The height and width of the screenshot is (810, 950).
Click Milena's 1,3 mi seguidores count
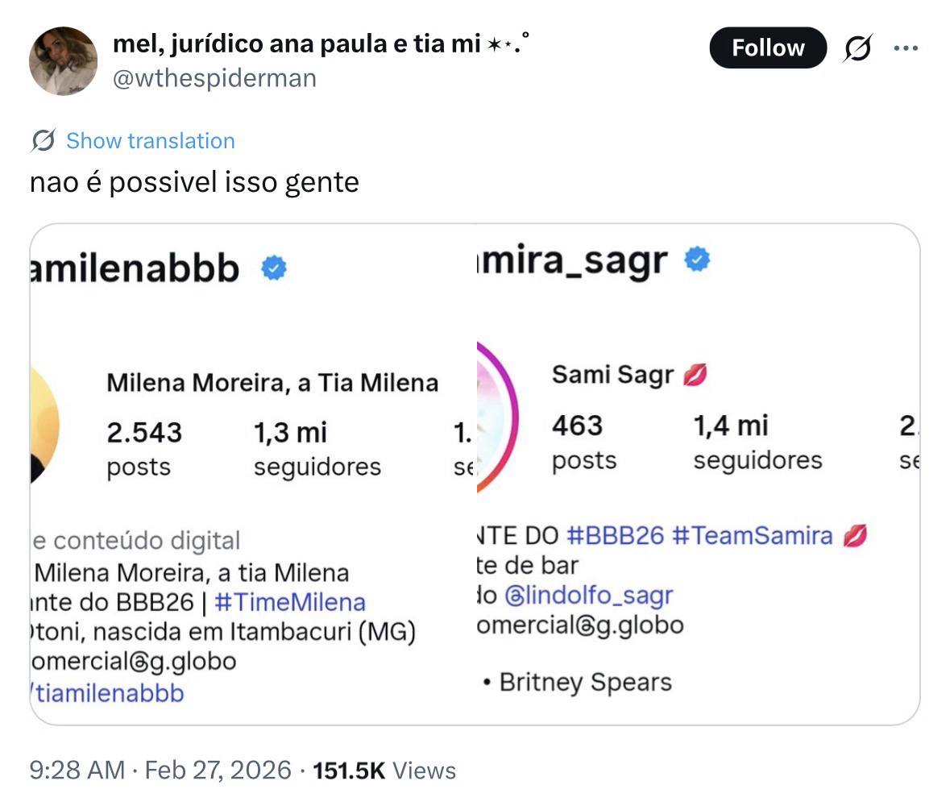pos(317,448)
